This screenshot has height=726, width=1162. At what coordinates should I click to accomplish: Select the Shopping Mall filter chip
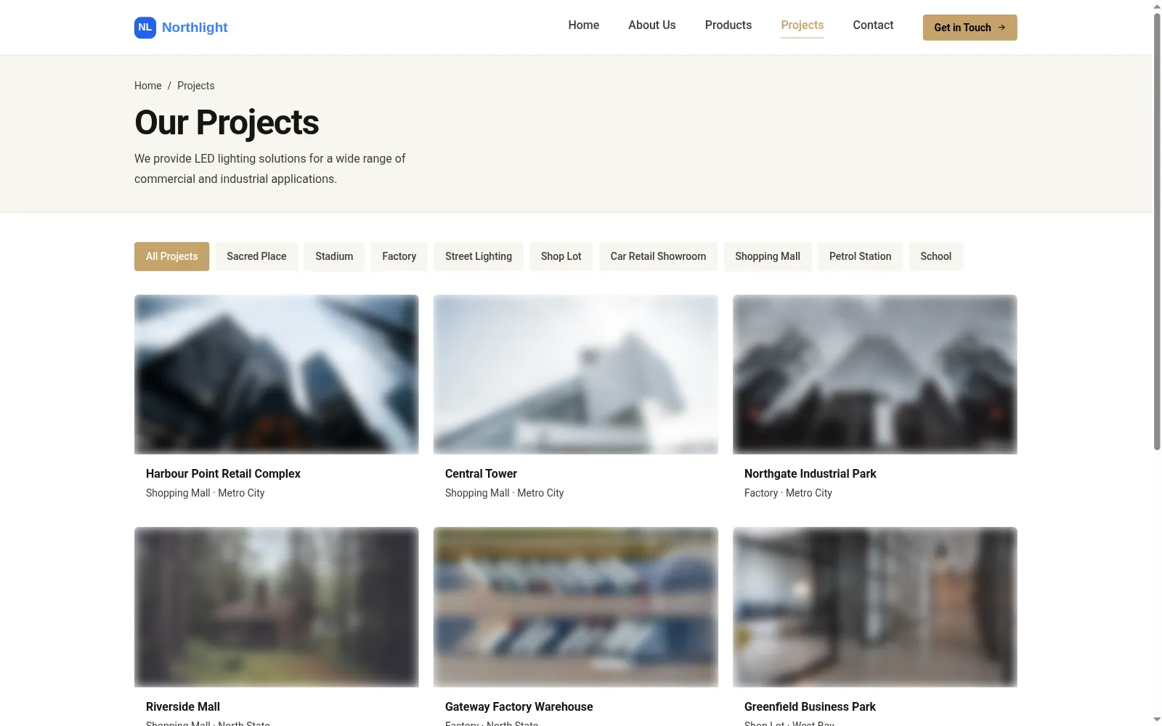point(768,256)
